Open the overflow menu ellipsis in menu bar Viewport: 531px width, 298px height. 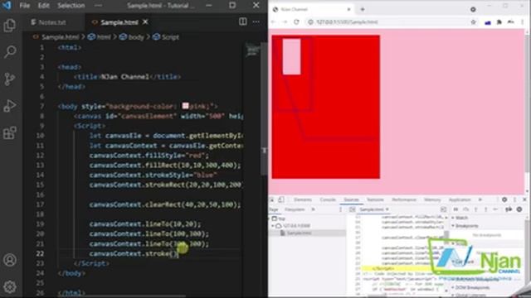click(98, 6)
